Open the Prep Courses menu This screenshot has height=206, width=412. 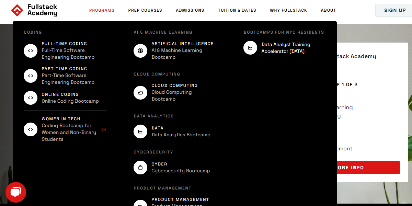(145, 10)
